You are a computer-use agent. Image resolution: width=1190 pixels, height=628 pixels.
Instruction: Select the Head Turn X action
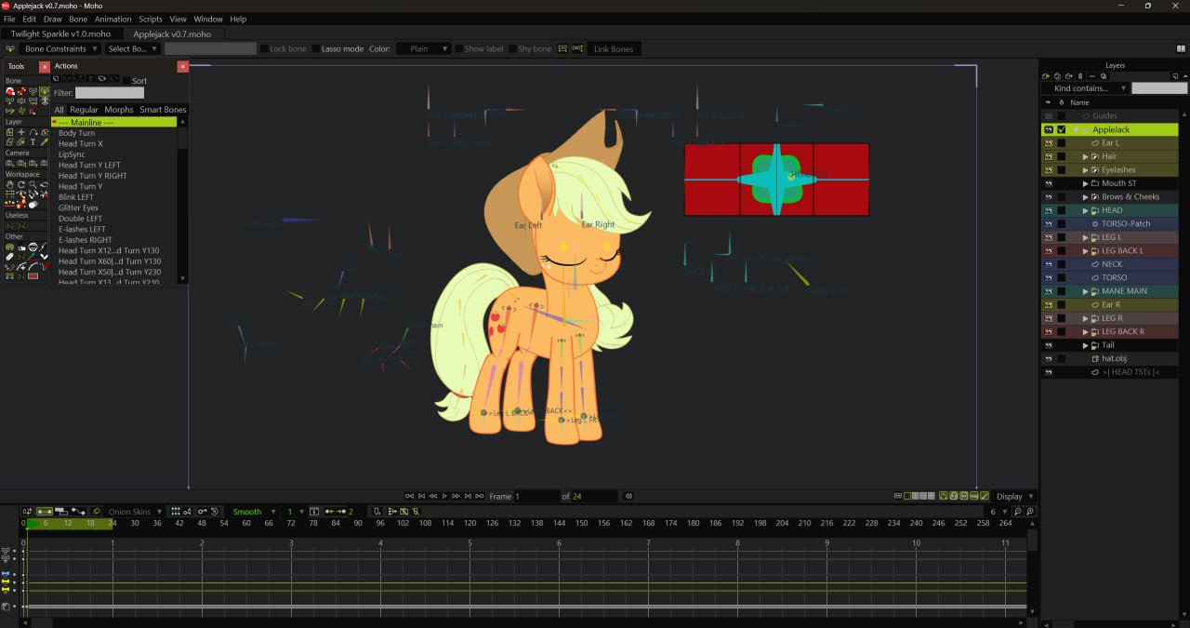81,144
